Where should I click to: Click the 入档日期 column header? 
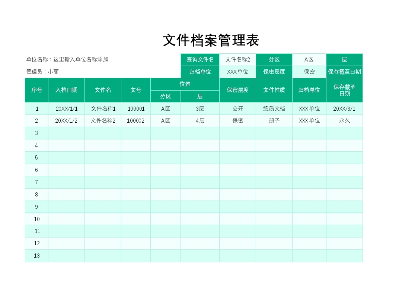(66, 90)
